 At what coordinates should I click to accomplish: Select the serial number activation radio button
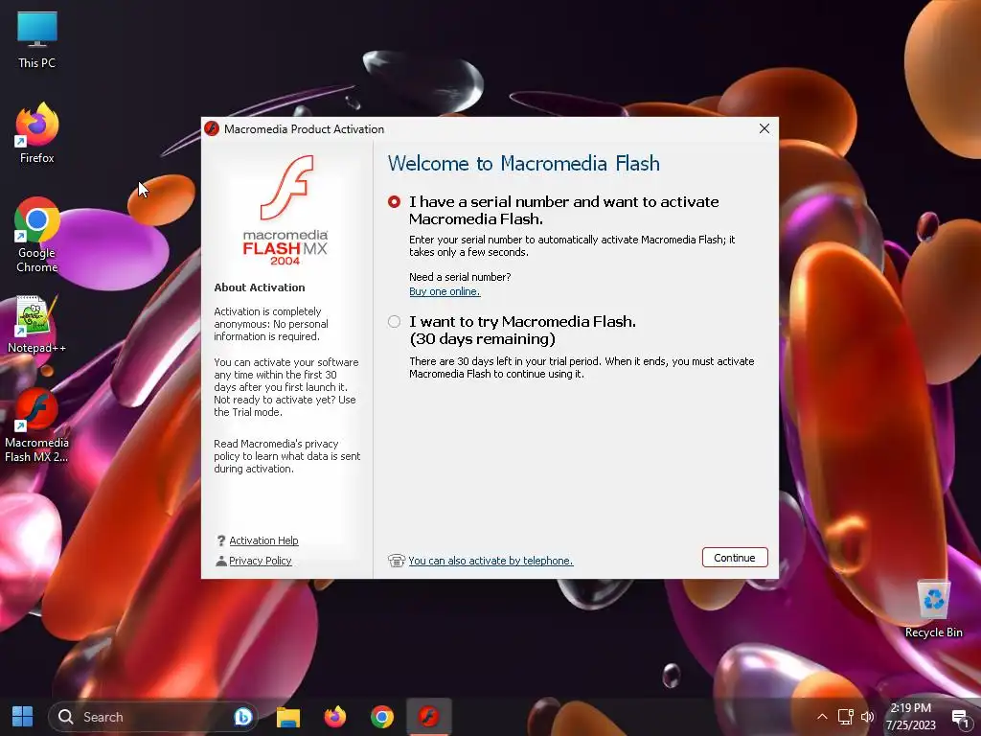click(x=394, y=202)
